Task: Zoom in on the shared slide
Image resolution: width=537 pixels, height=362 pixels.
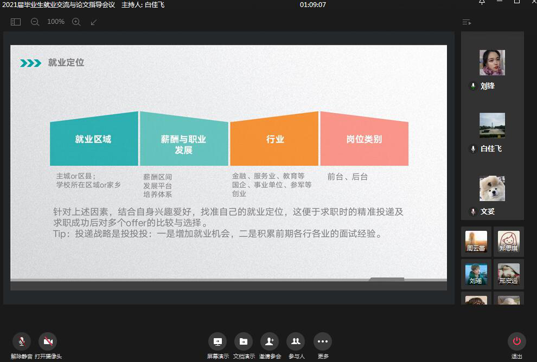Action: pyautogui.click(x=76, y=22)
